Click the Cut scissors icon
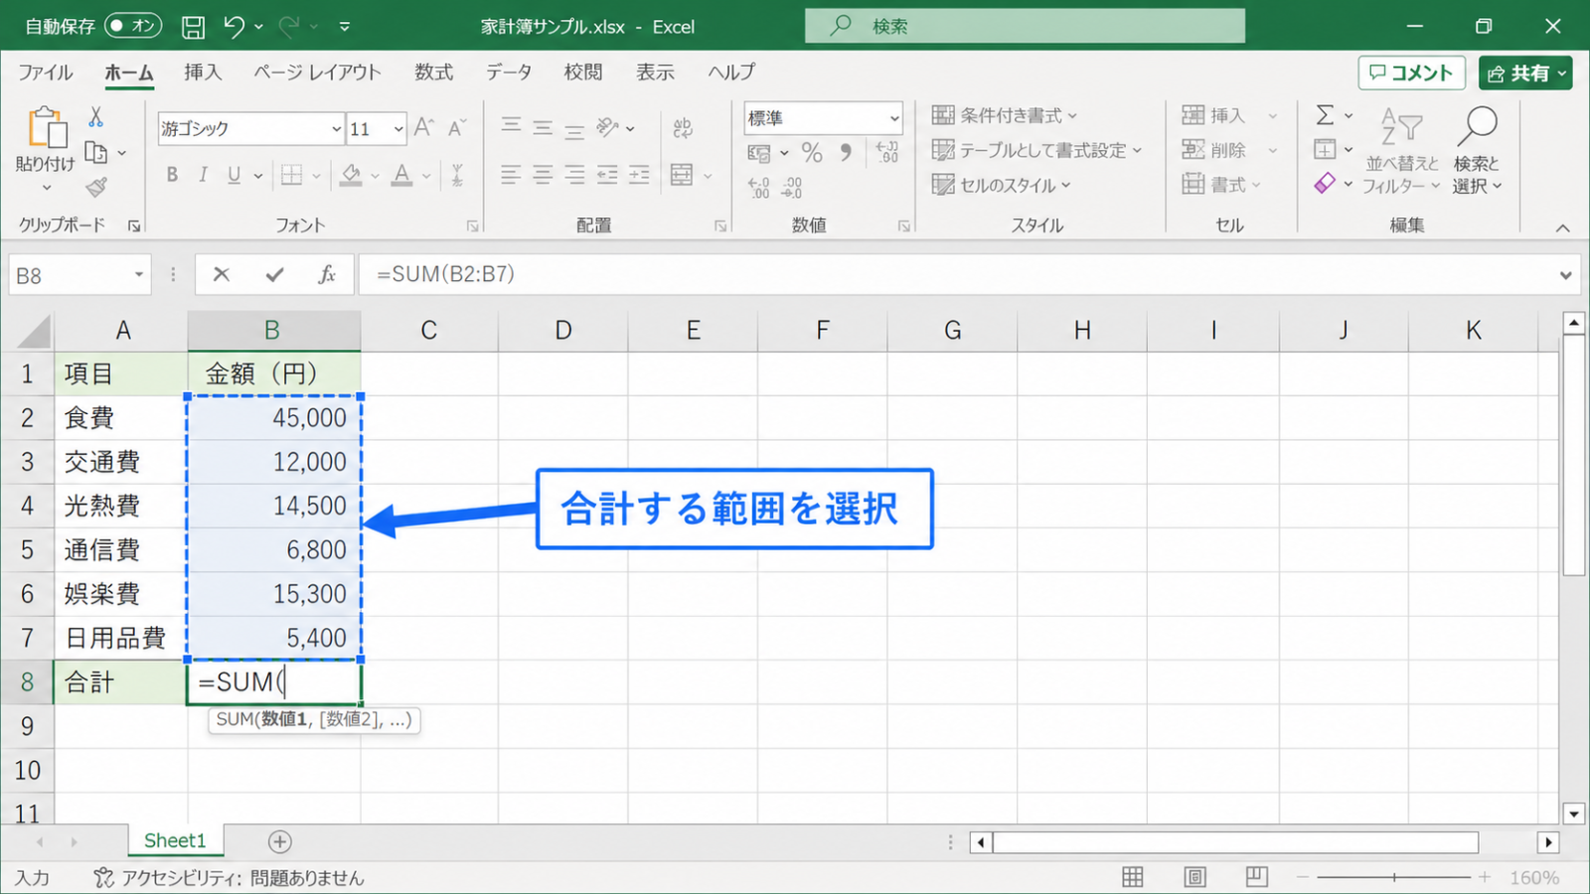1590x894 pixels. (95, 117)
